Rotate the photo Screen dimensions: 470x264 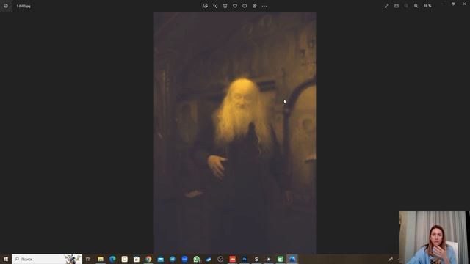click(x=215, y=6)
